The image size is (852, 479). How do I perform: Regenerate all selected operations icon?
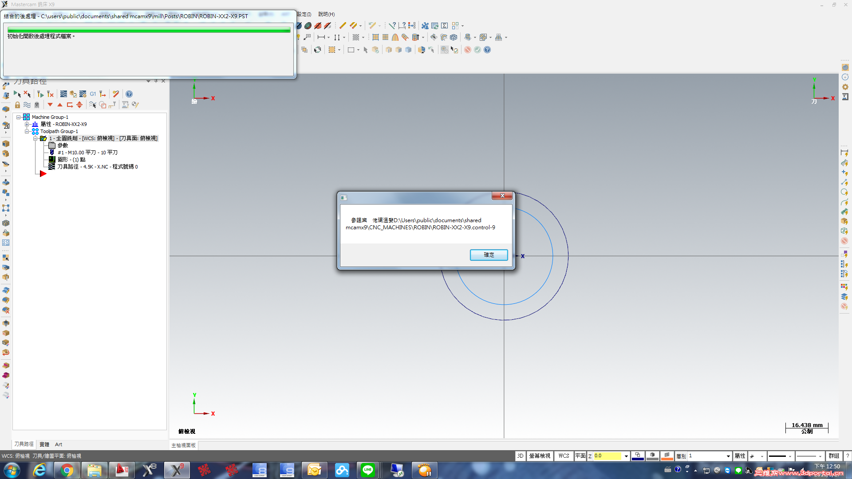(x=40, y=94)
